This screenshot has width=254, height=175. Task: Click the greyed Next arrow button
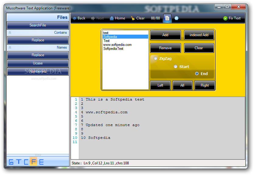97,18
